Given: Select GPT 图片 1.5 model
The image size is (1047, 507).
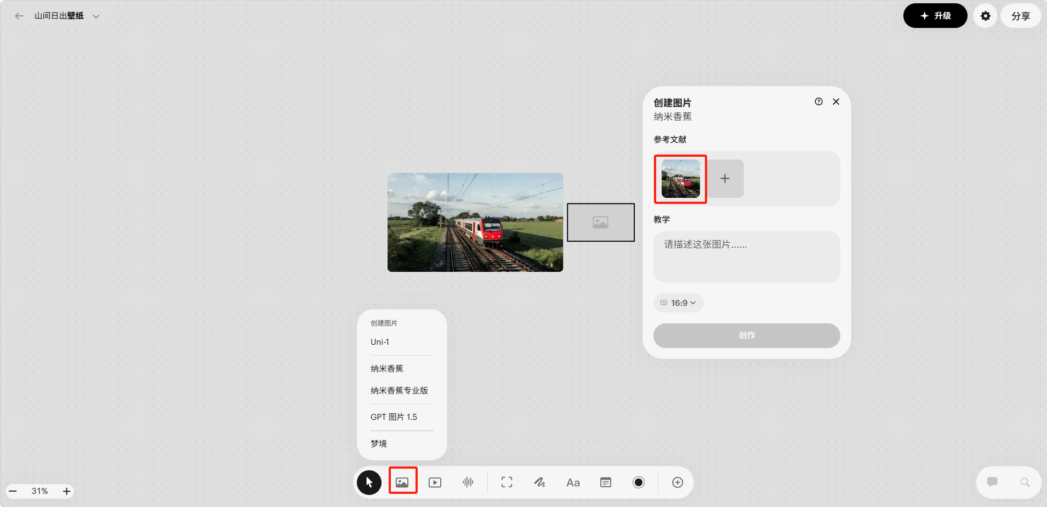Looking at the screenshot, I should click(x=394, y=417).
